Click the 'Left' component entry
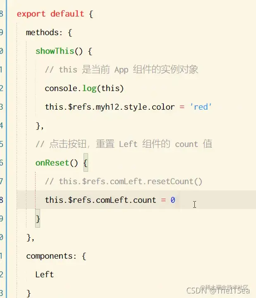The image size is (256, 298). [x=45, y=275]
